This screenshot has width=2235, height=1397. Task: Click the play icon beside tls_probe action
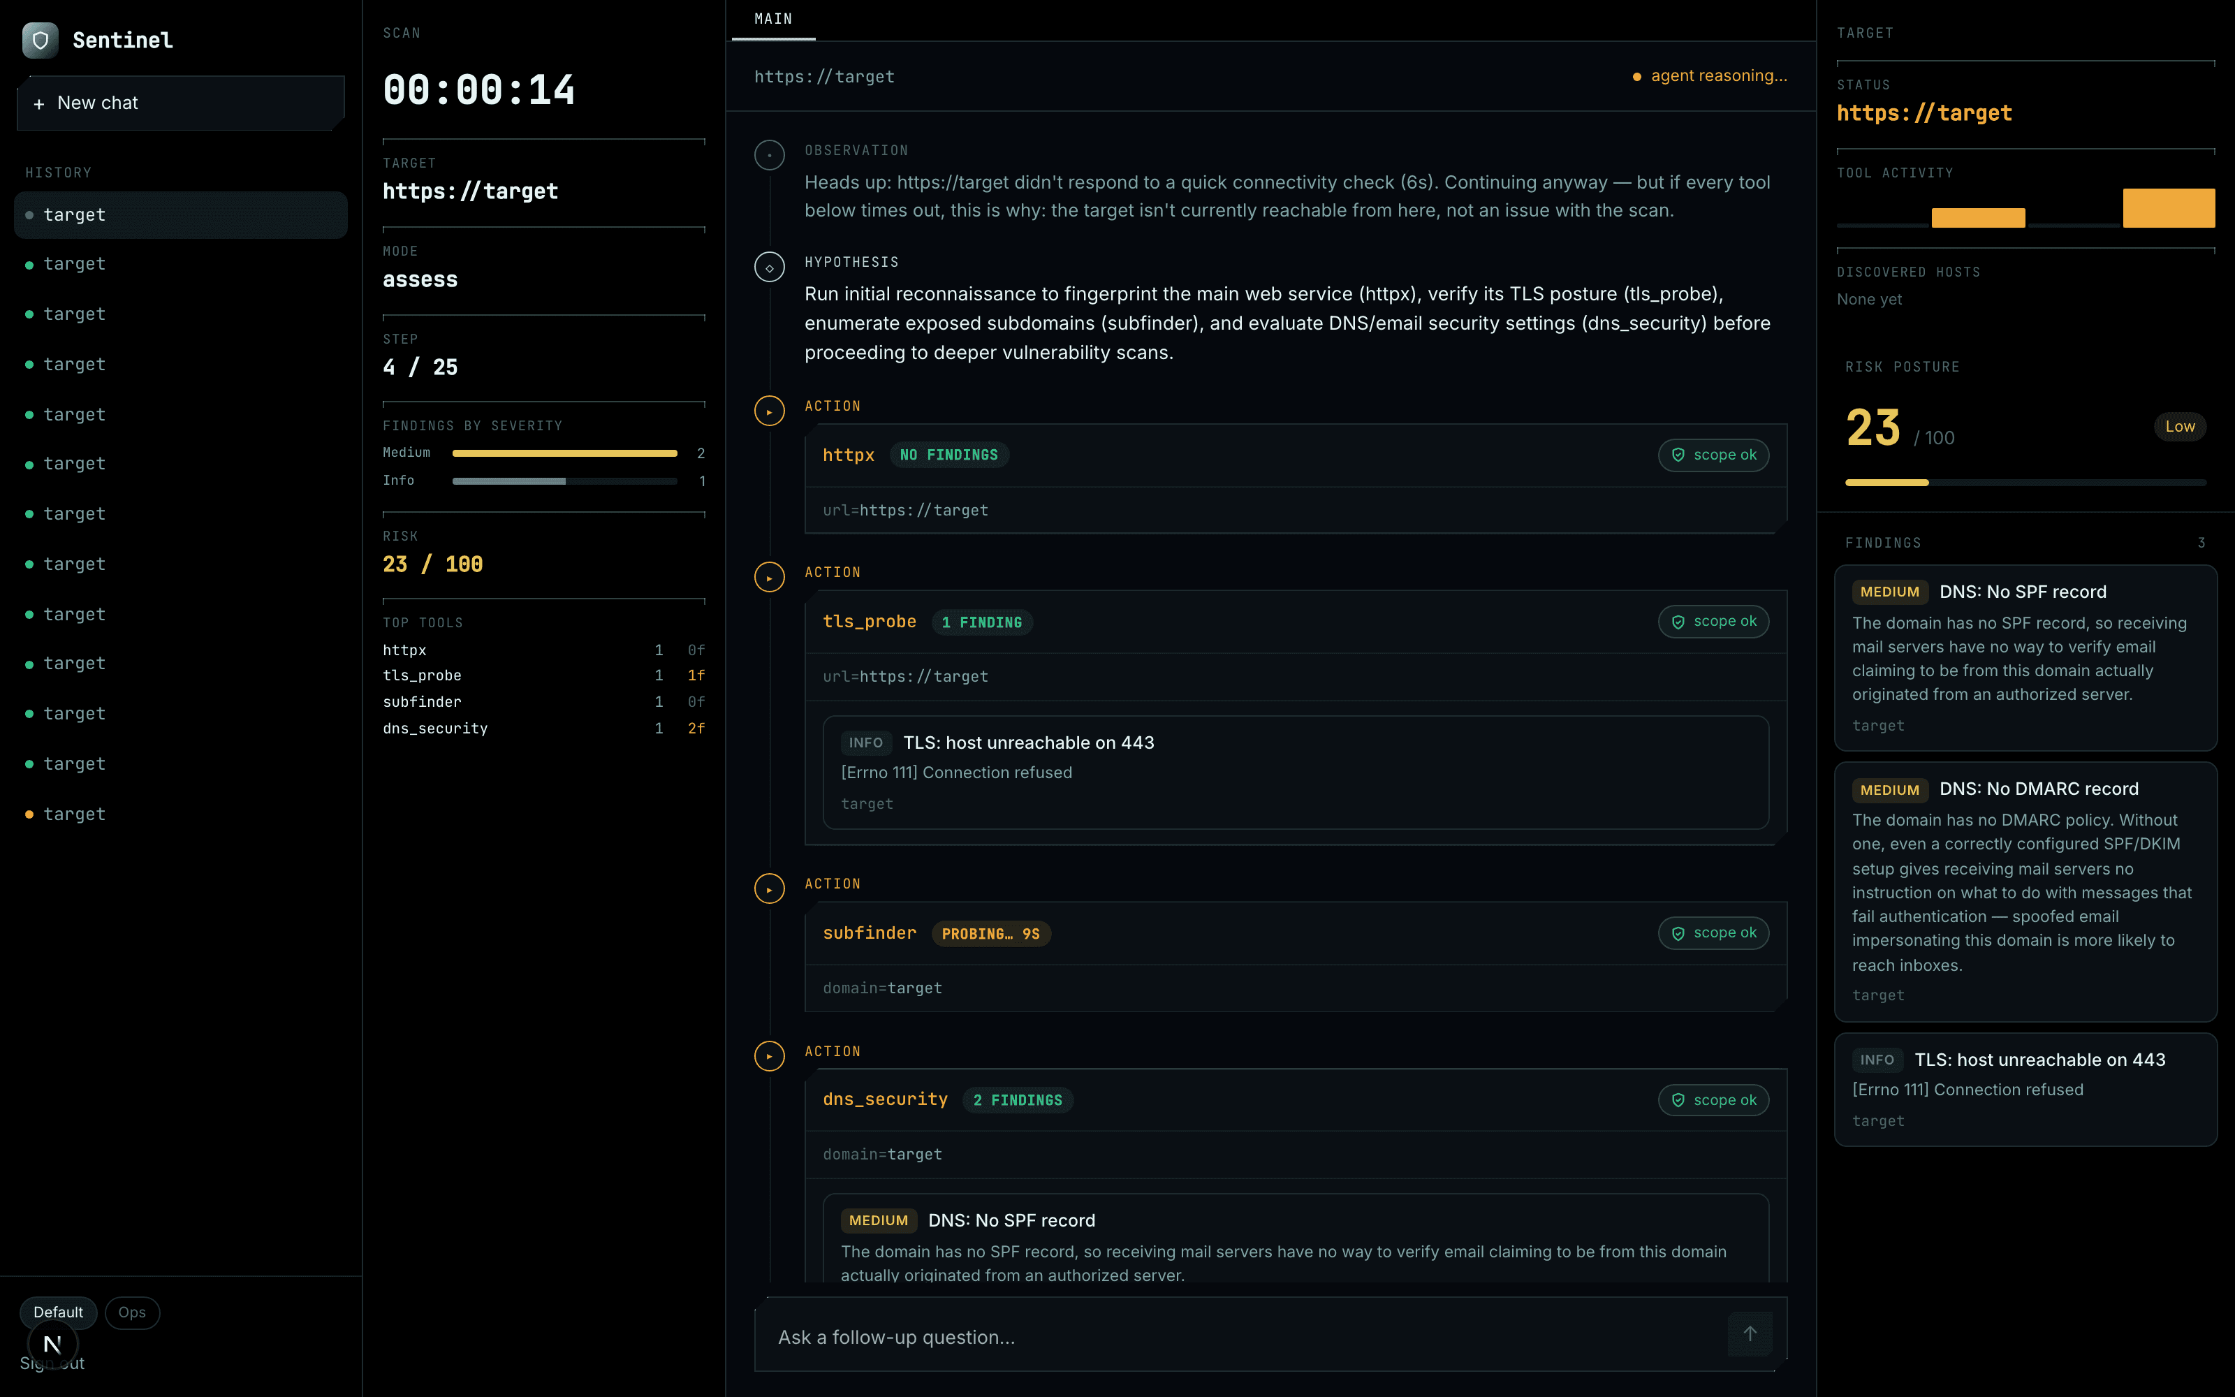point(769,578)
